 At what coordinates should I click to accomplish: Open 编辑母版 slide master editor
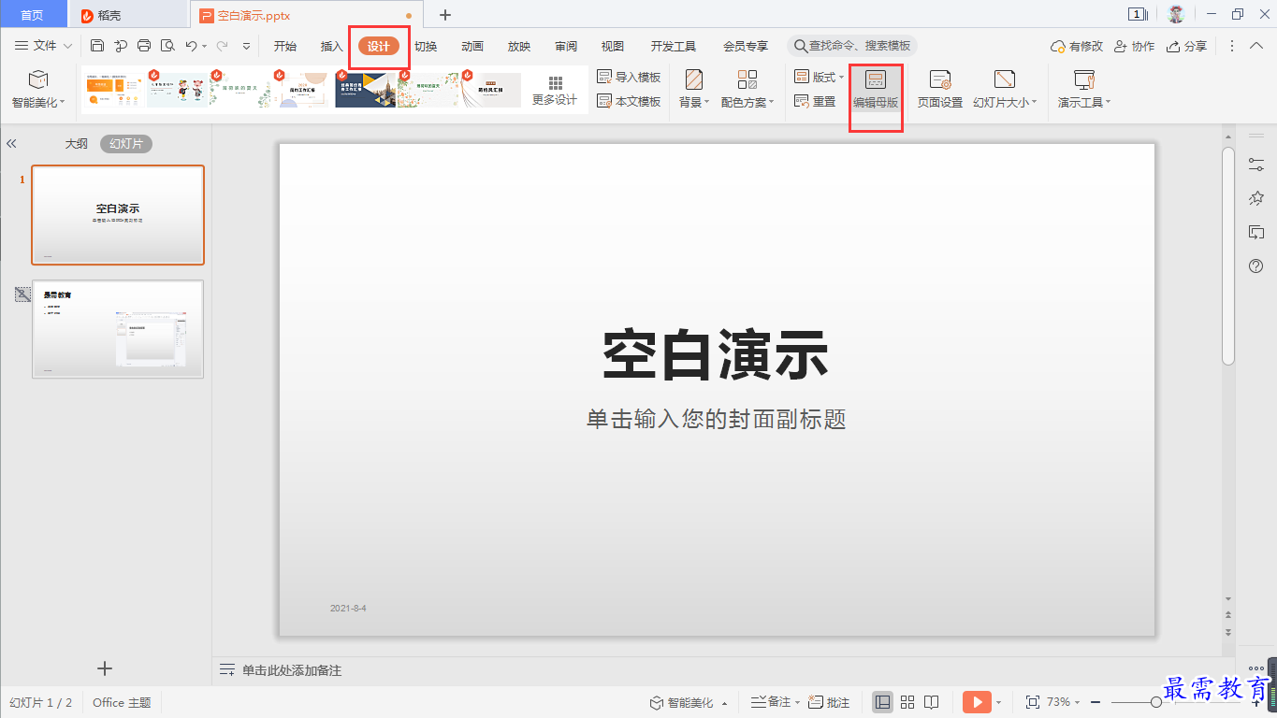[x=876, y=90]
